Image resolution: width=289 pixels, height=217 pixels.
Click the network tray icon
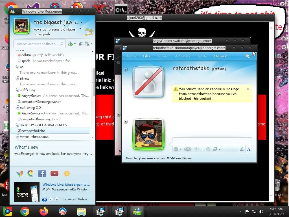click(254, 211)
